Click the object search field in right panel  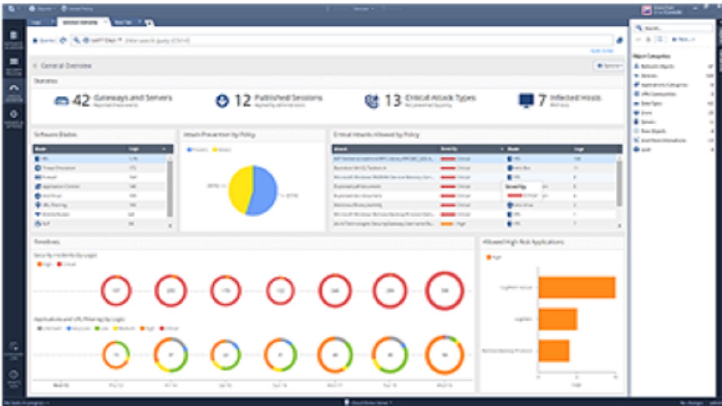pyautogui.click(x=673, y=27)
